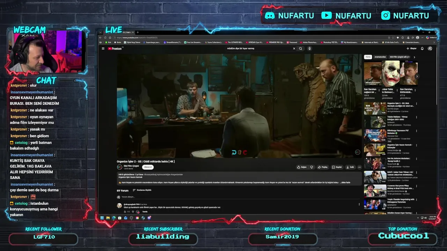Open the Telsim Reklamı Yılmaz Erdoğan video
Viewport: 447px width, 251px height.
[x=375, y=122]
